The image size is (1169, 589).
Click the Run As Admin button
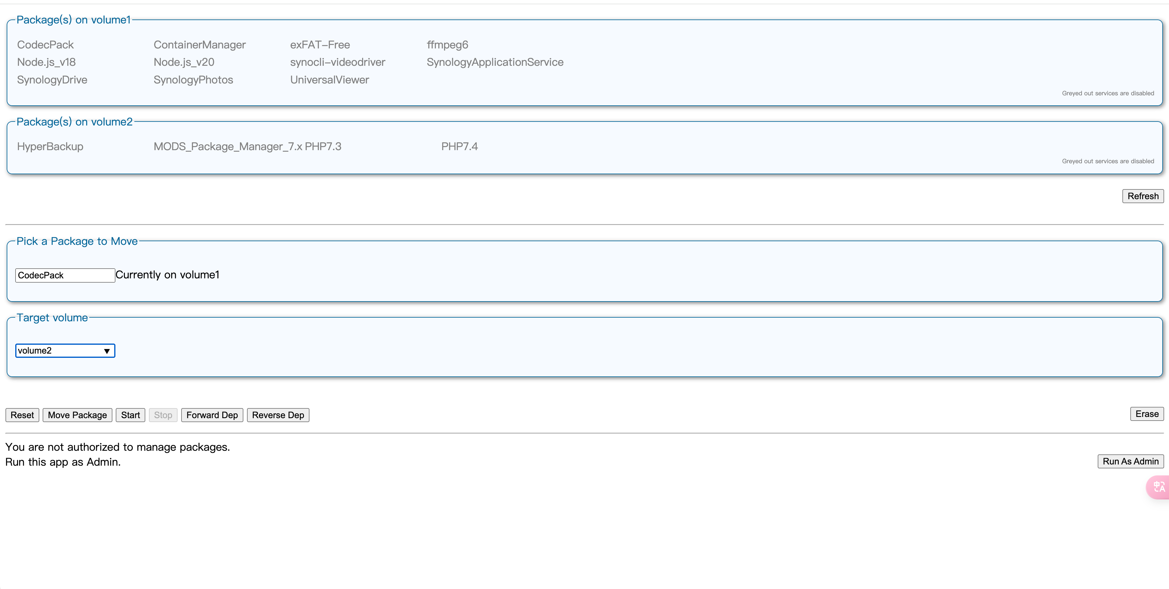(x=1130, y=461)
